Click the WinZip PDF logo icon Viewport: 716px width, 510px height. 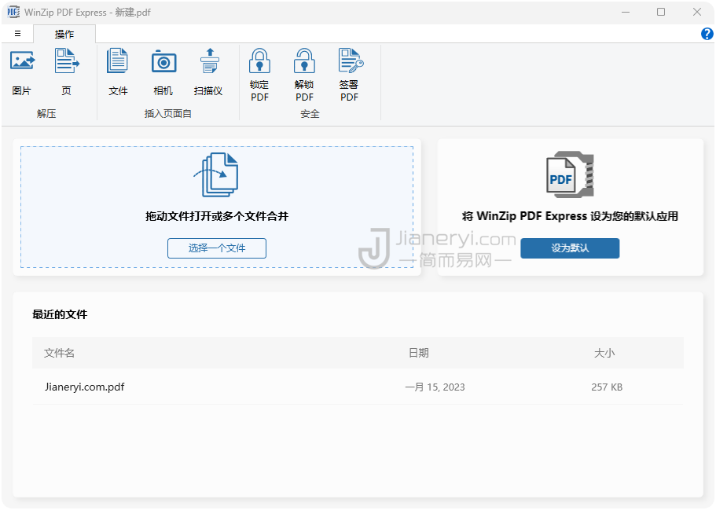570,174
